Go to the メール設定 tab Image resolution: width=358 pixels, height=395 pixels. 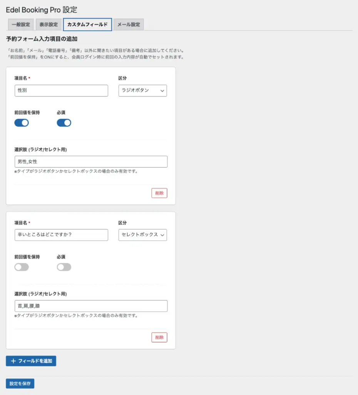(129, 25)
